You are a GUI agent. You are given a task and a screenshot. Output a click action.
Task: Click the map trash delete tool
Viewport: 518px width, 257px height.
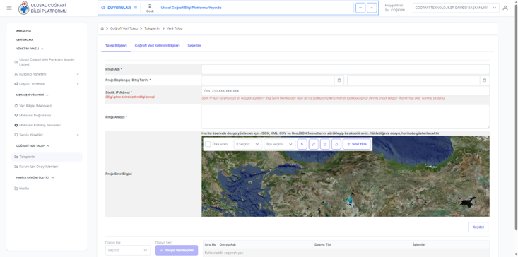[x=325, y=144]
